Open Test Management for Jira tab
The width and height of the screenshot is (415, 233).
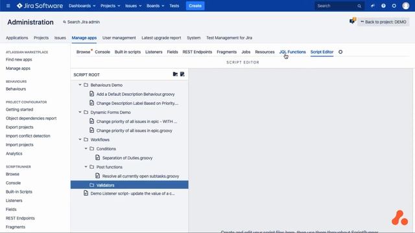[229, 38]
